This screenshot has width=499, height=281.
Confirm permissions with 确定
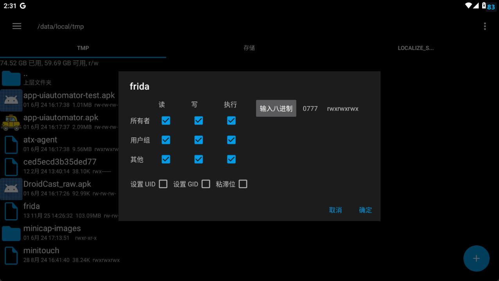(365, 210)
